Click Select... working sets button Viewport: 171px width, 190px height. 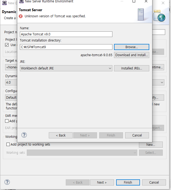pyautogui.click(x=151, y=152)
